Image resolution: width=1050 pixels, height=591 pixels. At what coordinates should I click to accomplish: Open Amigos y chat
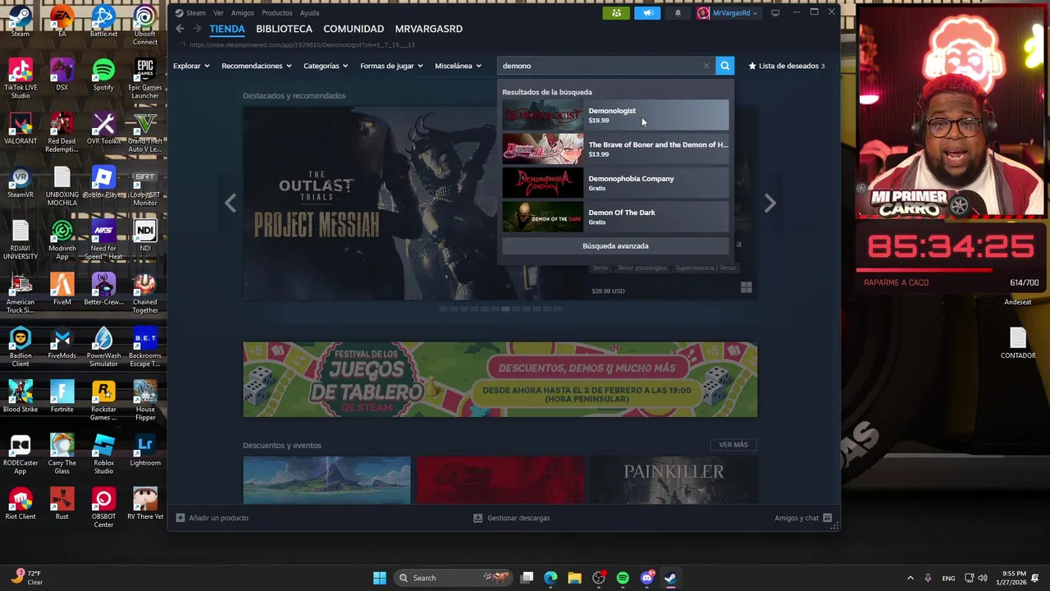[x=803, y=518]
